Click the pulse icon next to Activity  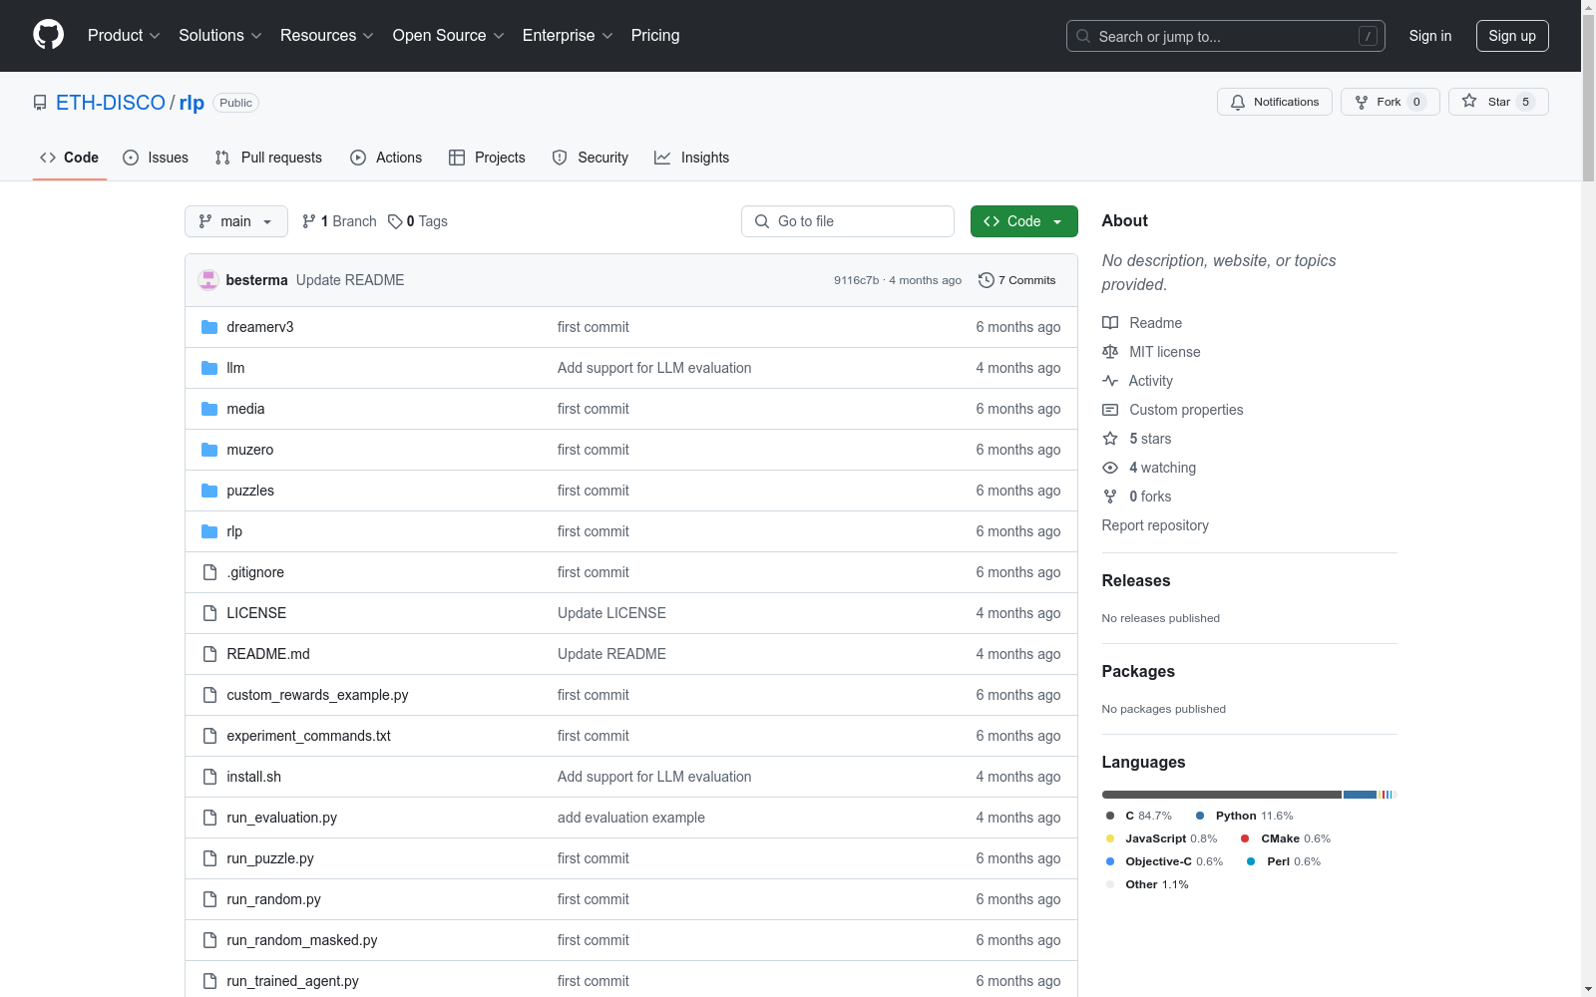click(x=1110, y=381)
